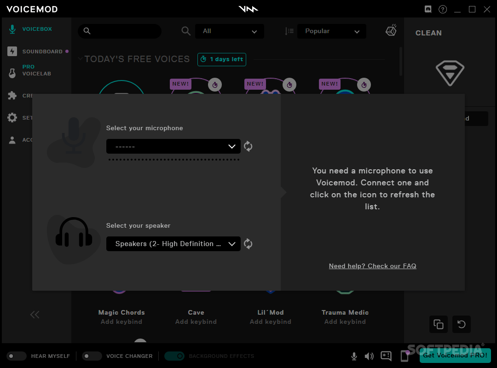The width and height of the screenshot is (497, 368).
Task: Click the Voicebox microphone sidebar icon
Action: pos(12,29)
